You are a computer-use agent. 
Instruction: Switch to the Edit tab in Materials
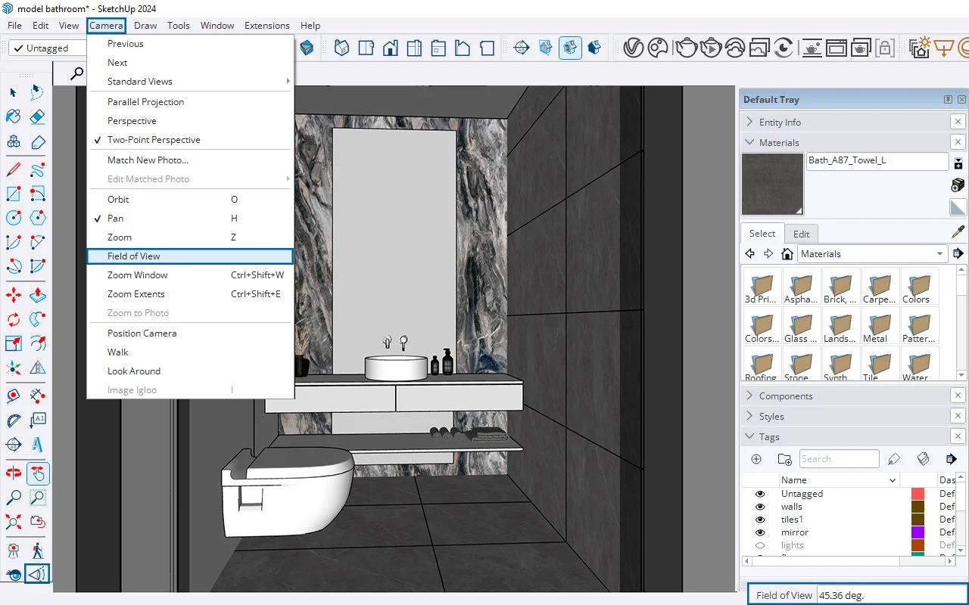pos(801,234)
